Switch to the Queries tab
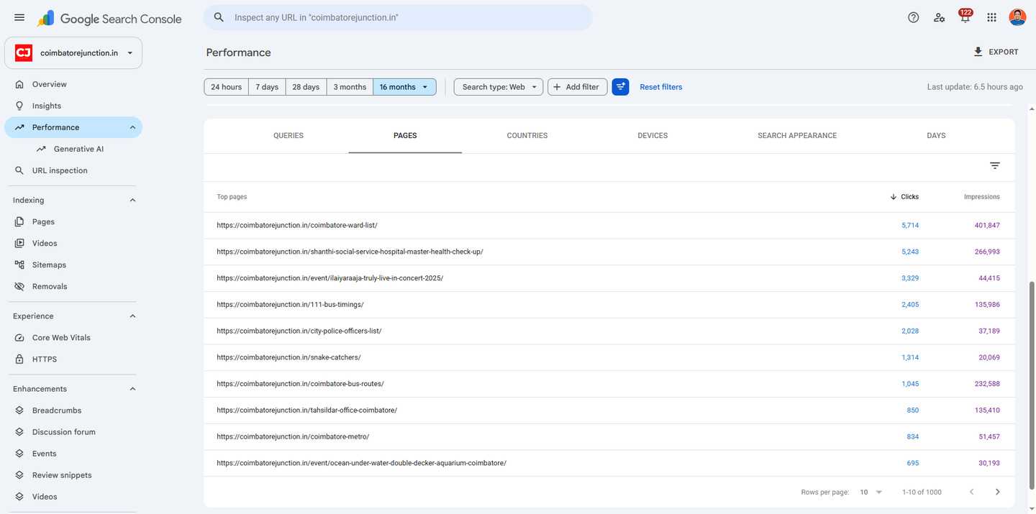 point(288,135)
